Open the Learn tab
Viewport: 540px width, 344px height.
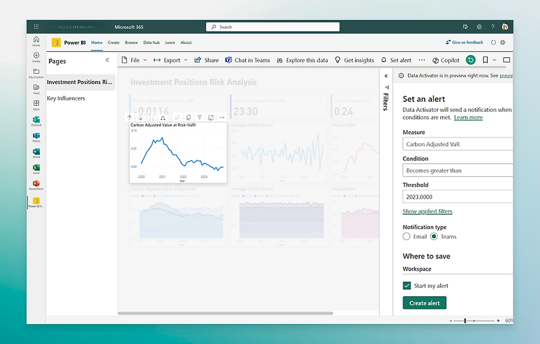[170, 42]
